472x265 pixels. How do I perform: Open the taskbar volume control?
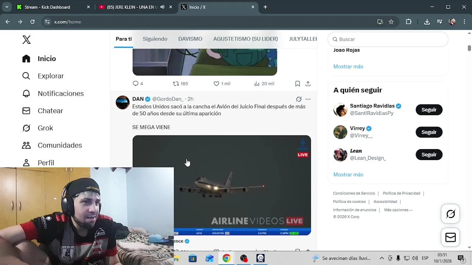(x=415, y=258)
